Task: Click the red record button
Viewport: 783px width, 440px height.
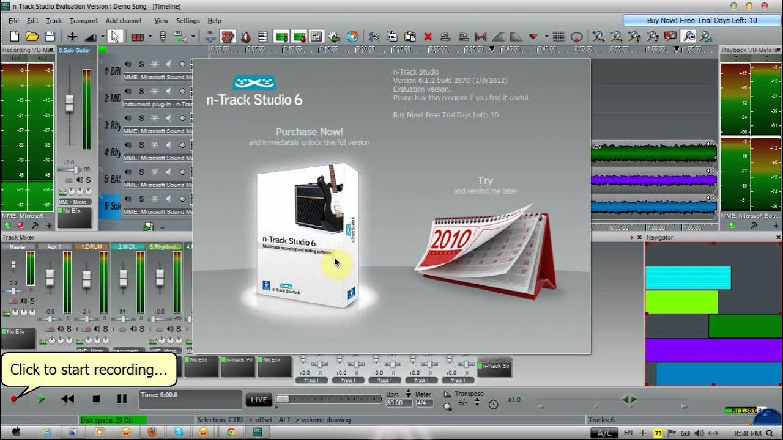Action: pos(13,399)
